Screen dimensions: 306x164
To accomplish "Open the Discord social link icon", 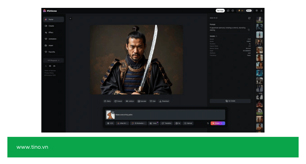I will (54, 66).
